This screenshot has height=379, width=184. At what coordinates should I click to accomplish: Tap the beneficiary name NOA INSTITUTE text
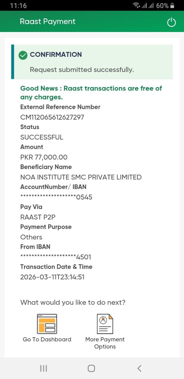[x=81, y=177]
